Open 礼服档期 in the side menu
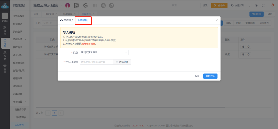Viewport: 278px width, 129px height. [x=18, y=78]
